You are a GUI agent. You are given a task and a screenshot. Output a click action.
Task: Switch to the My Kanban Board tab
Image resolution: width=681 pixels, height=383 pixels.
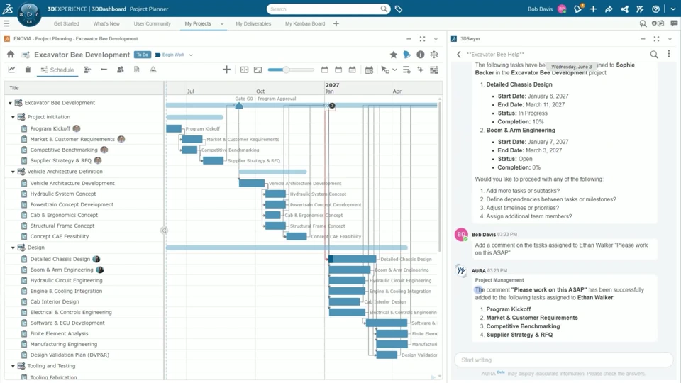tap(305, 24)
